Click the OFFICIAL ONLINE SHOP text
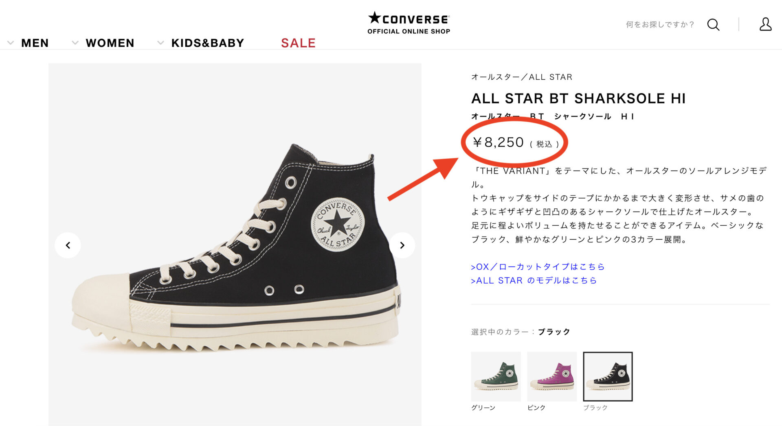This screenshot has height=426, width=782. point(409,31)
